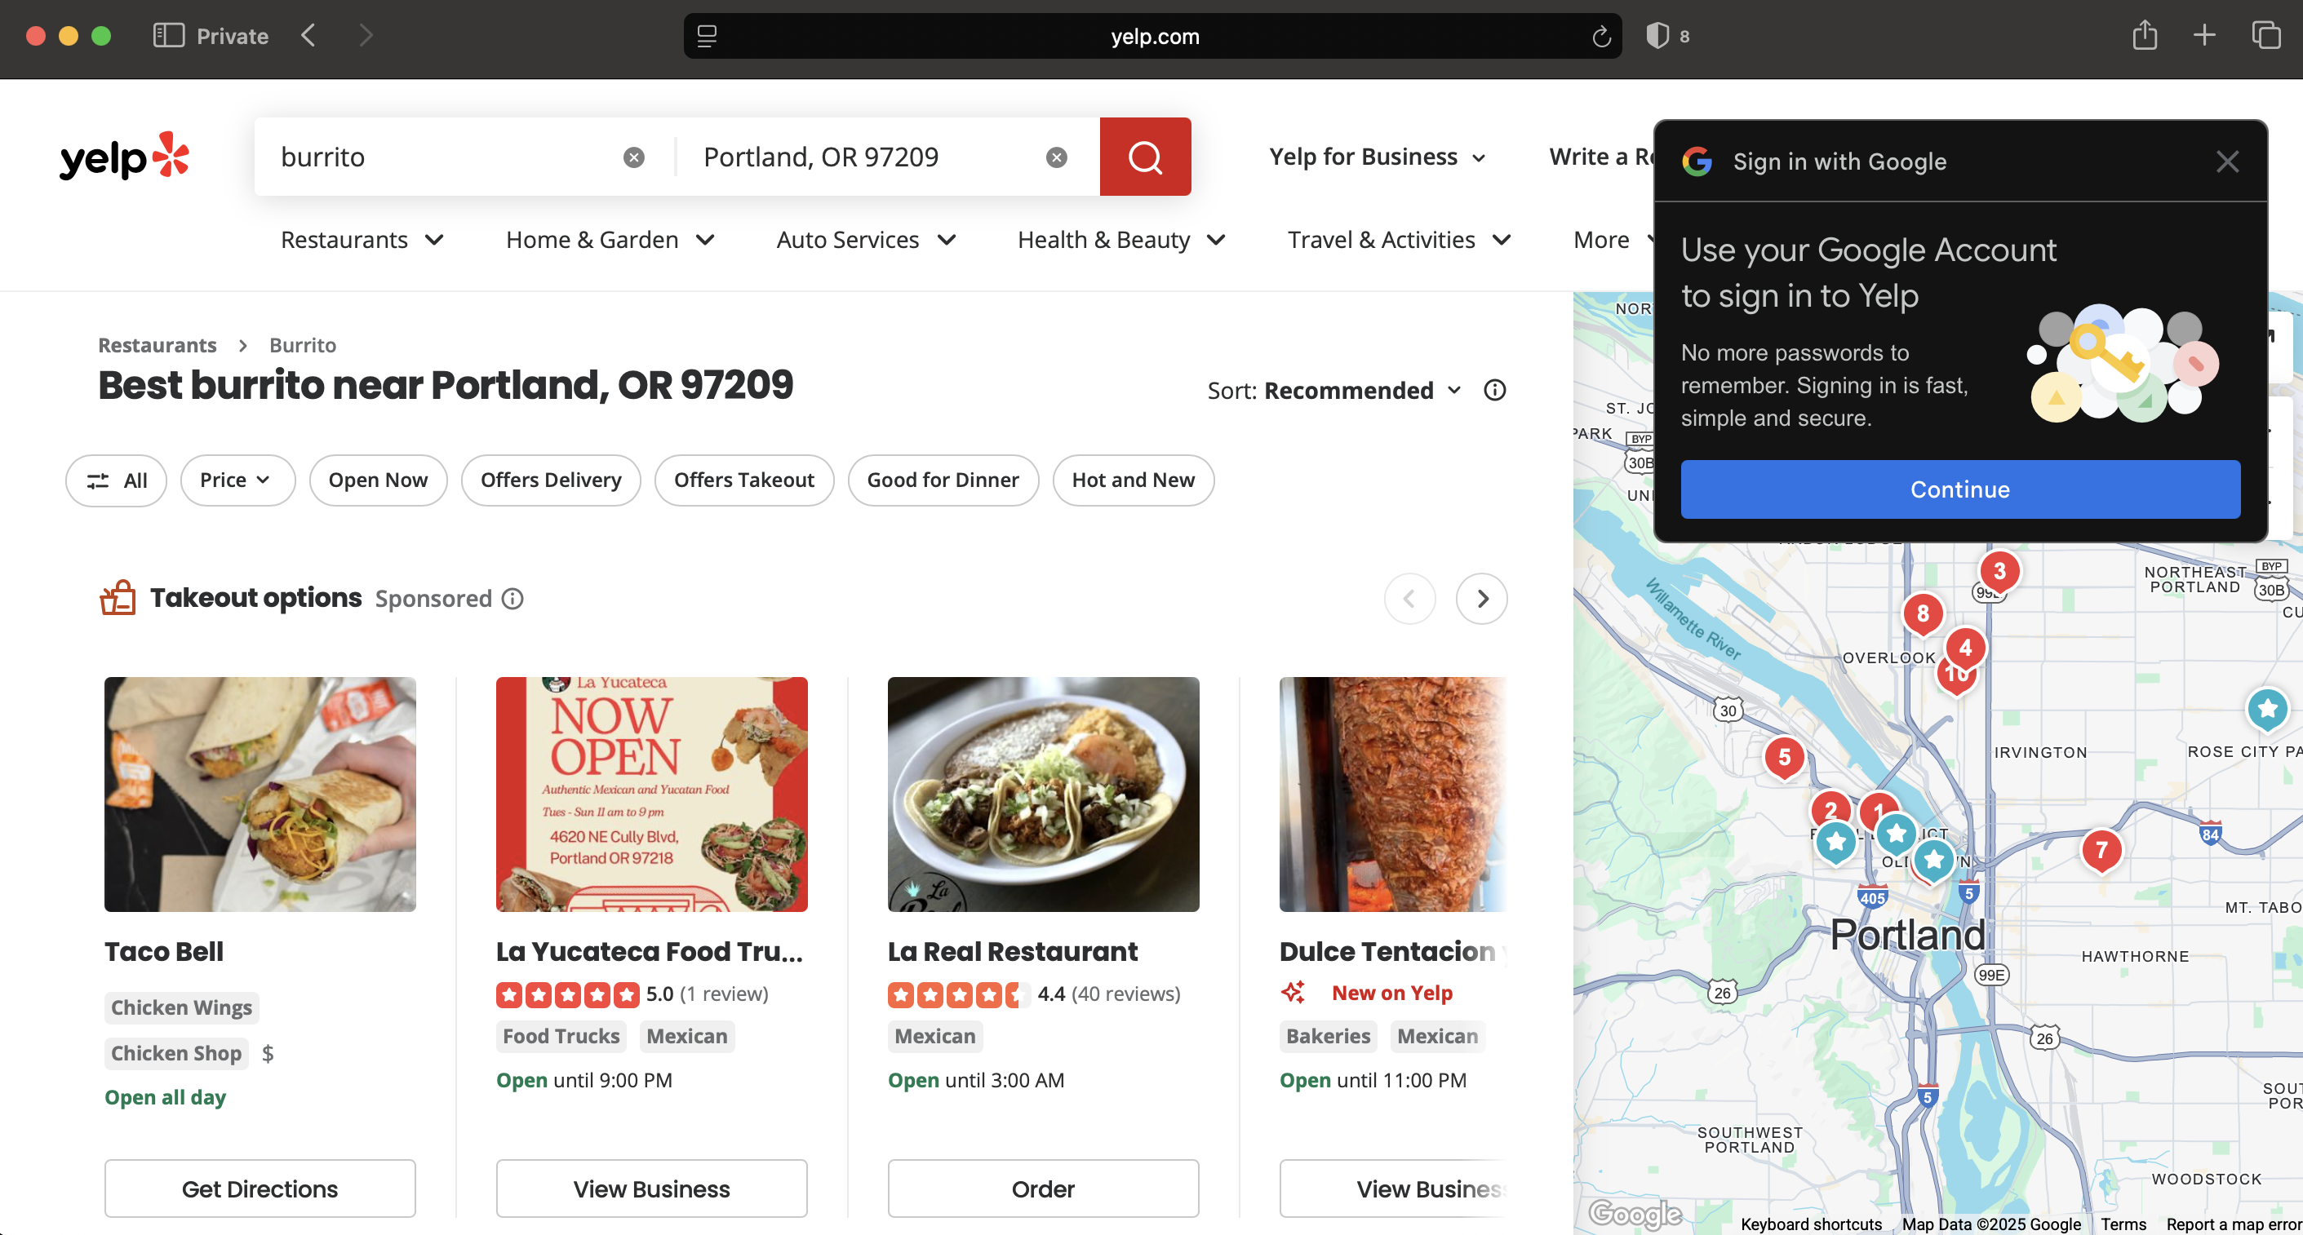Click the Safari share icon in the toolbar
The width and height of the screenshot is (2303, 1235).
coord(2144,36)
